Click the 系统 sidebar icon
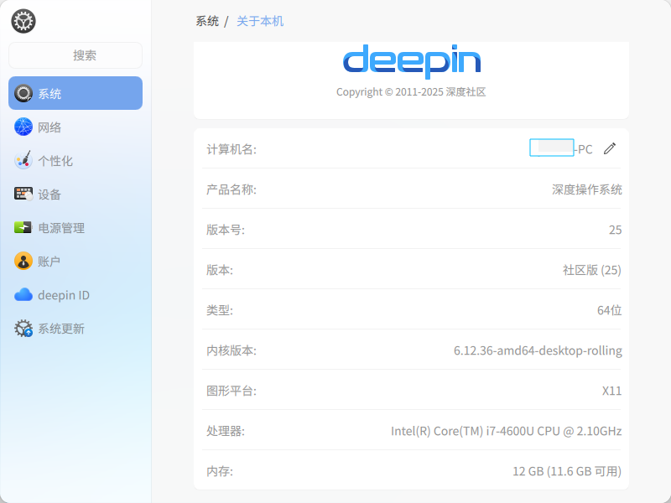 (23, 93)
